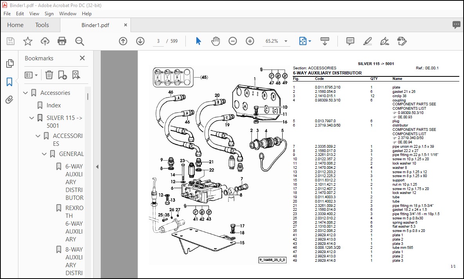464x279 pixels.
Task: Open the page thumbnails panel
Action: (9, 63)
